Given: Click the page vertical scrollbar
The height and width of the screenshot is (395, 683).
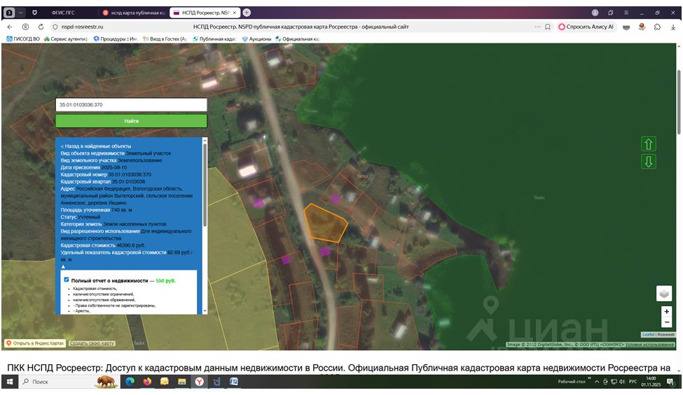Looking at the screenshot, I should pyautogui.click(x=679, y=102).
